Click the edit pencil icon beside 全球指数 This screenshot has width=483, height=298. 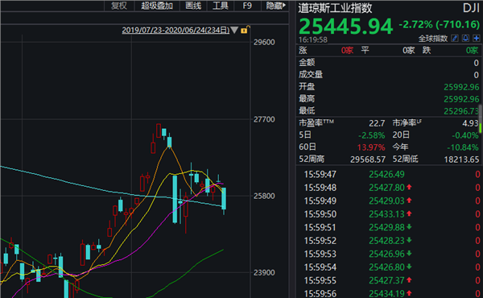point(455,38)
